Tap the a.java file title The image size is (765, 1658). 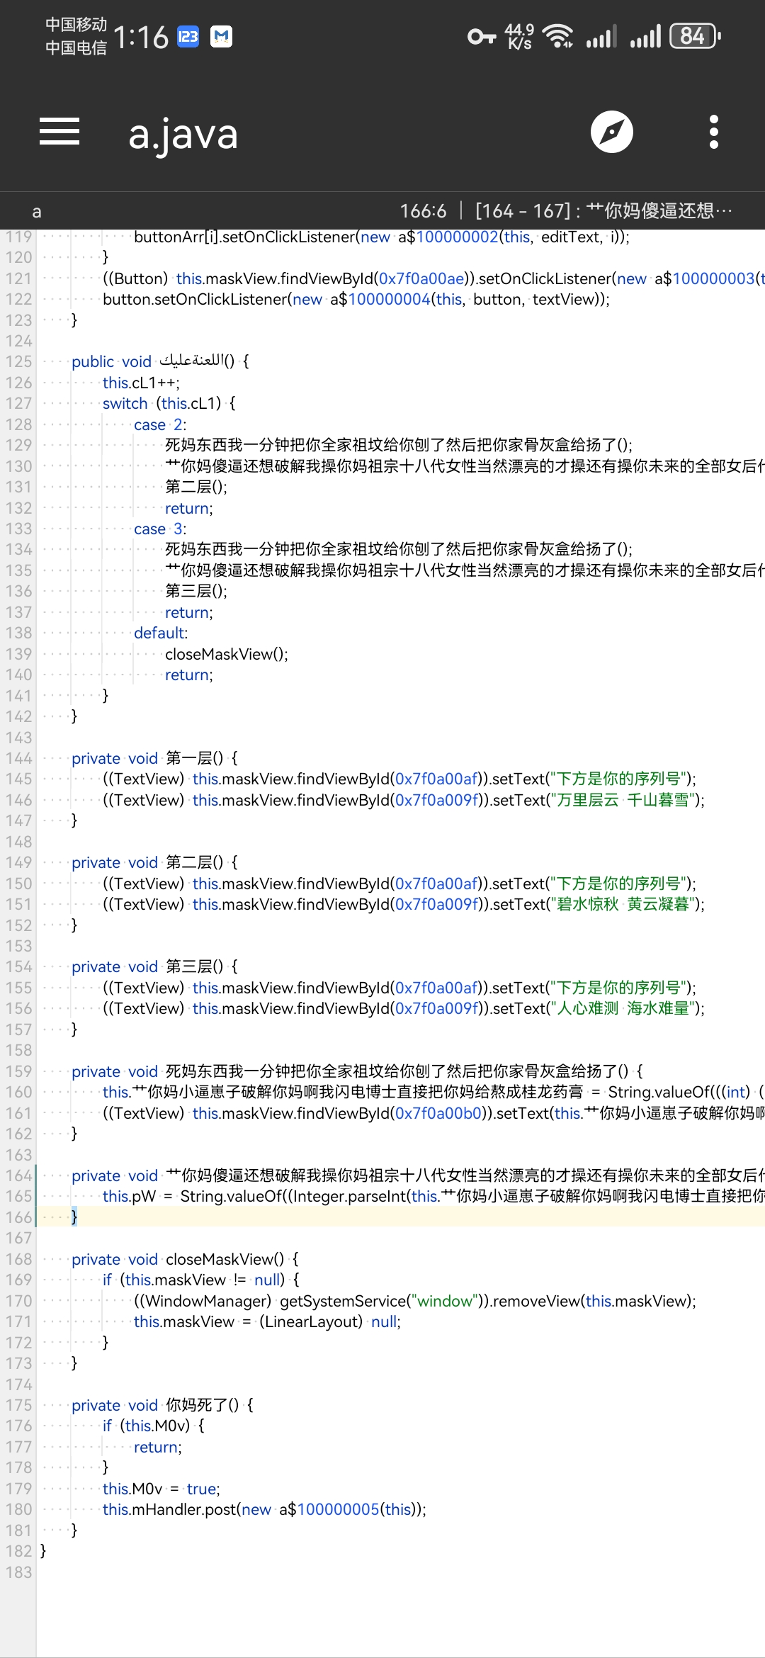(x=183, y=135)
